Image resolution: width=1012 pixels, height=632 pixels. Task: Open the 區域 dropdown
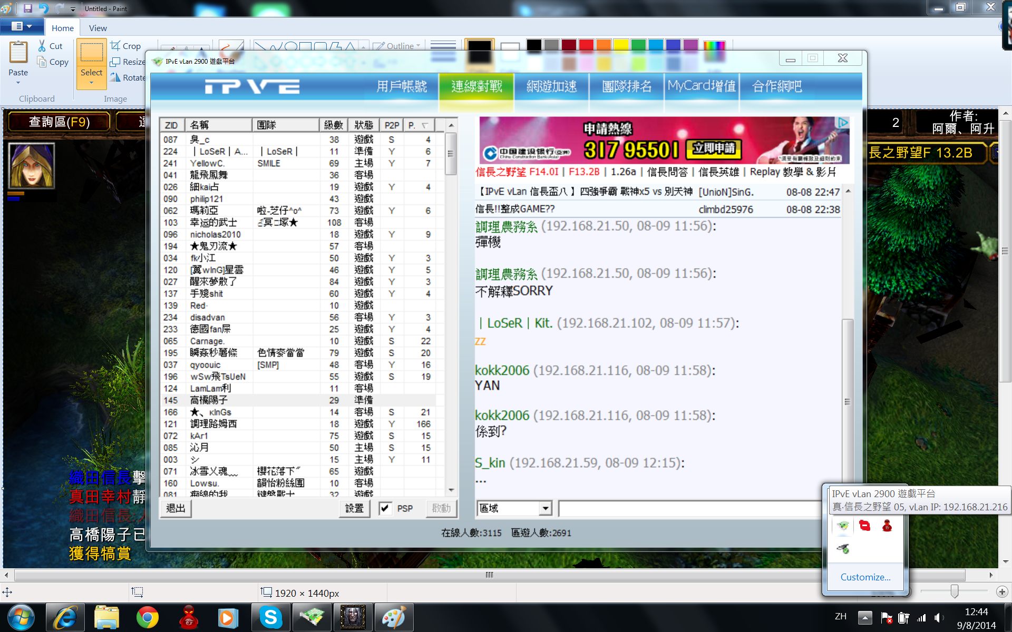pyautogui.click(x=546, y=508)
